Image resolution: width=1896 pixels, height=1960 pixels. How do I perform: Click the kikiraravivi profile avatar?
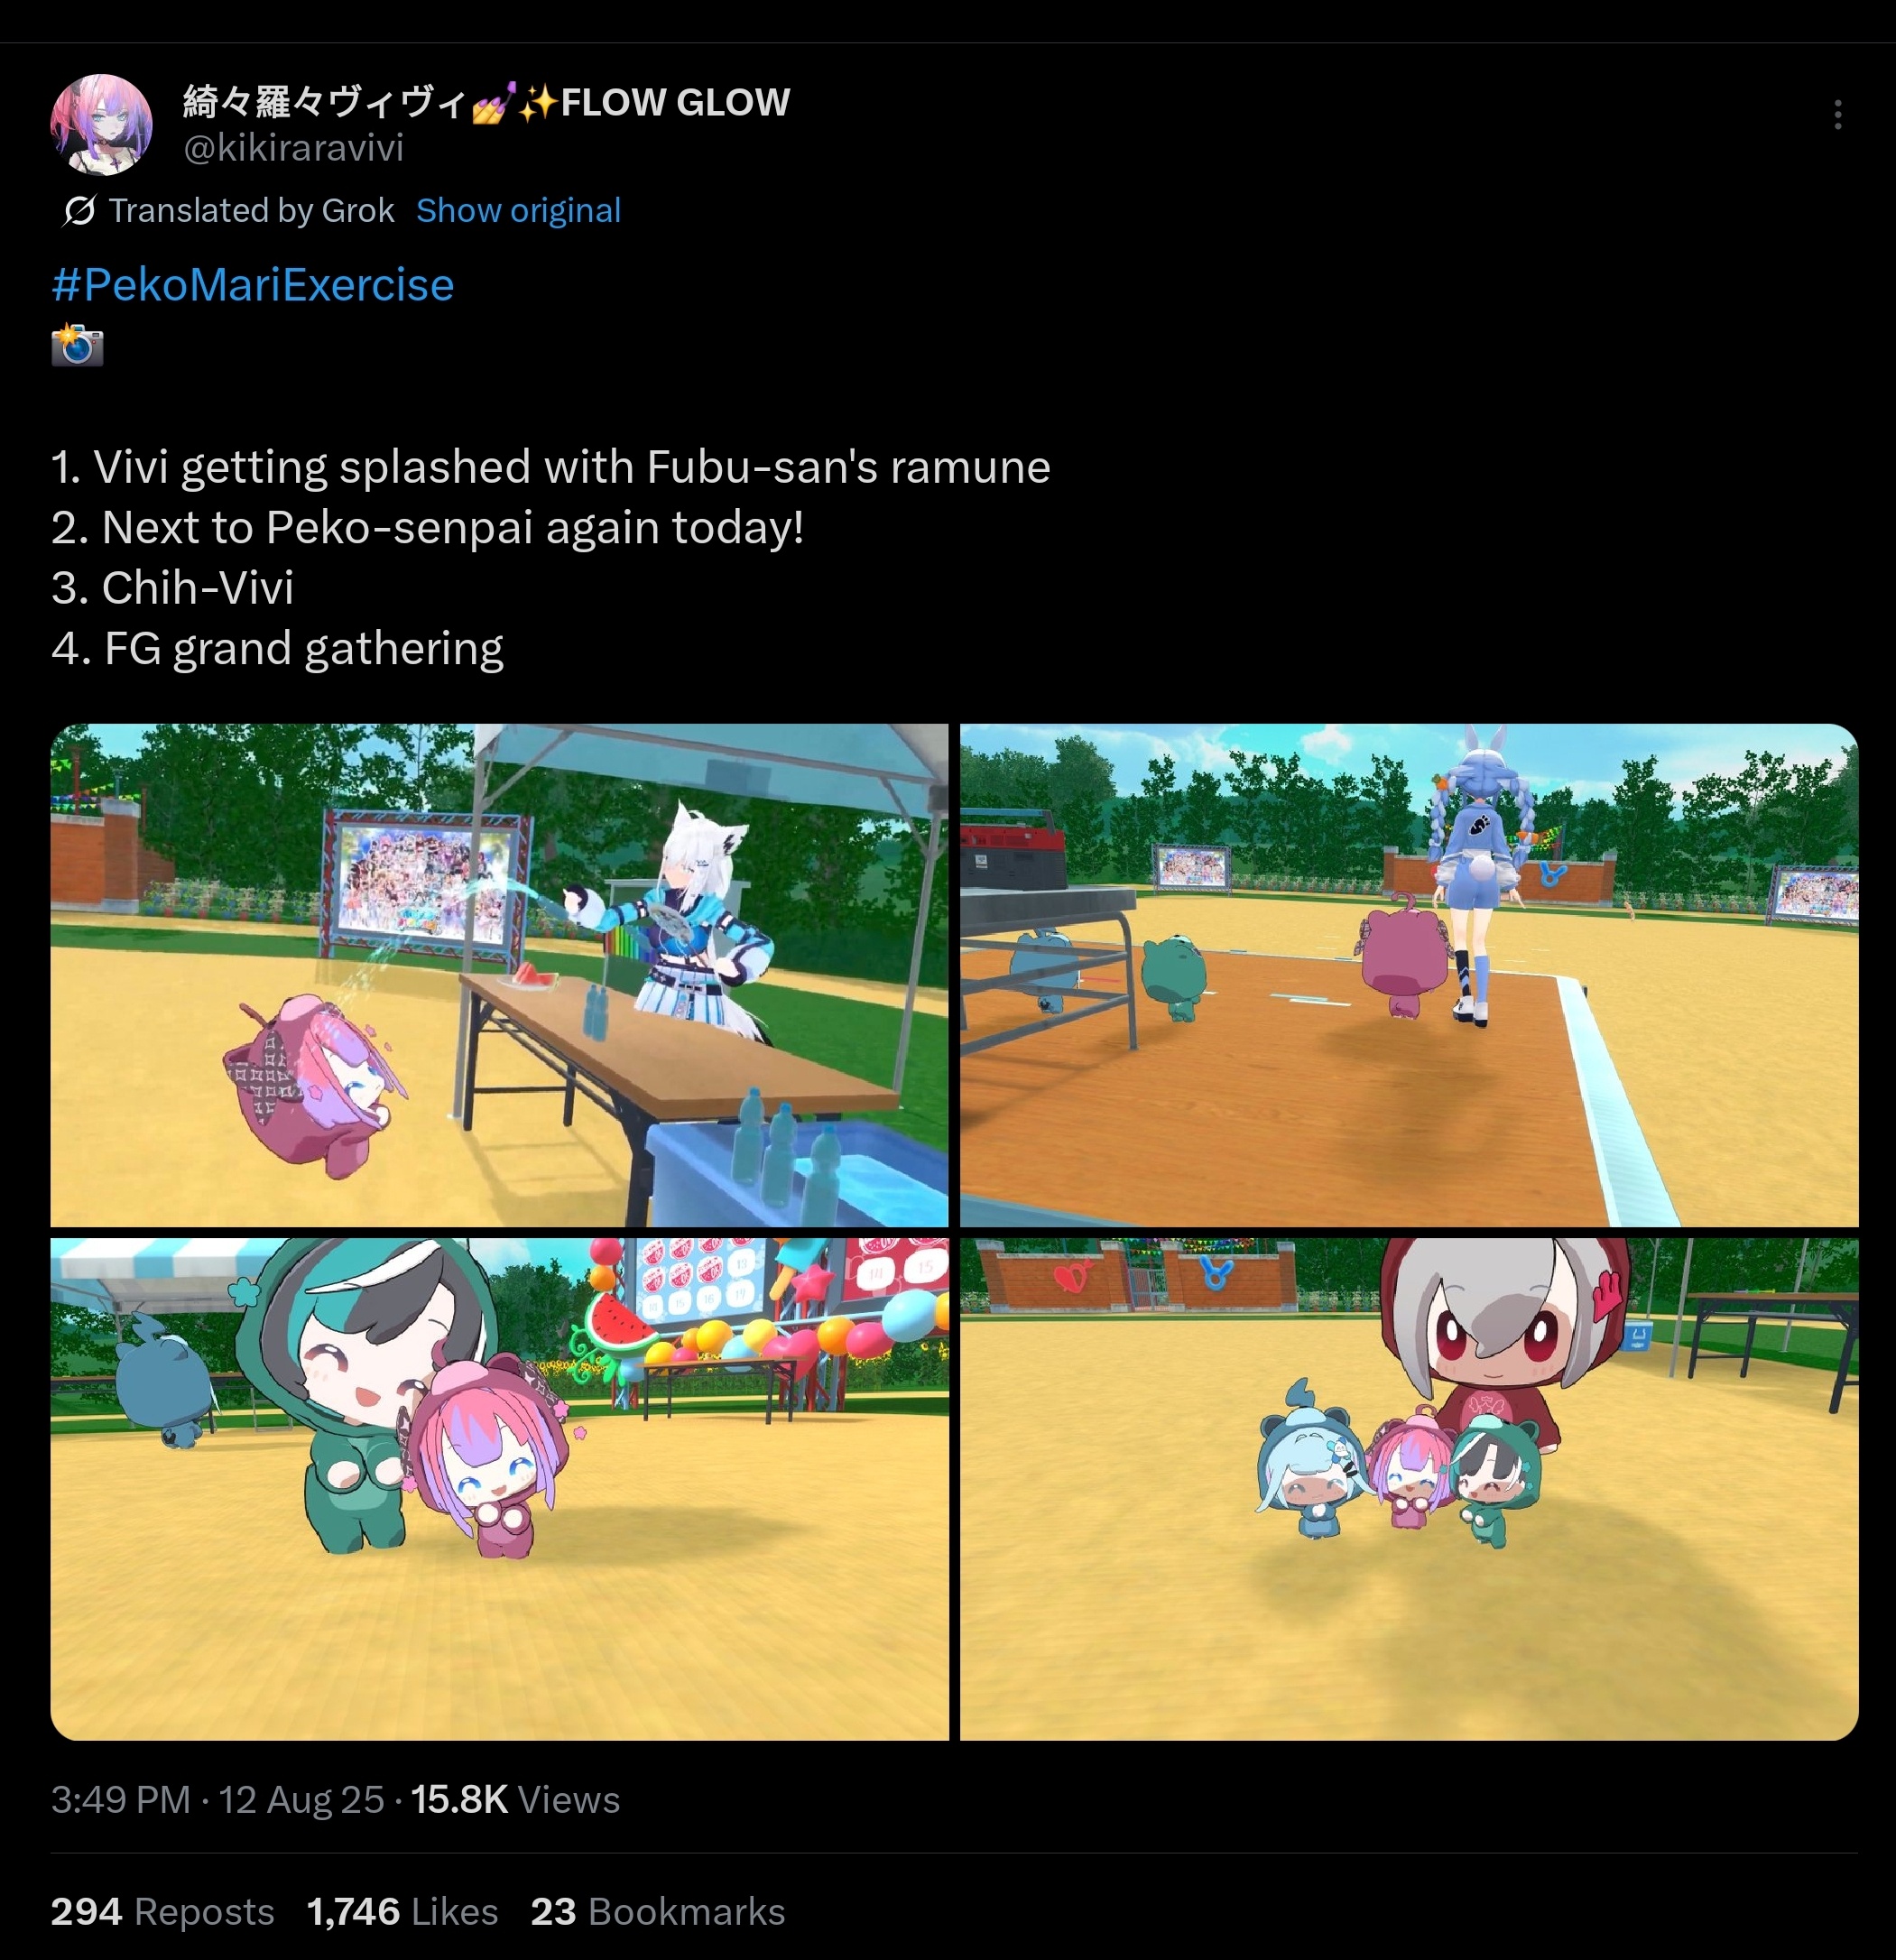101,124
